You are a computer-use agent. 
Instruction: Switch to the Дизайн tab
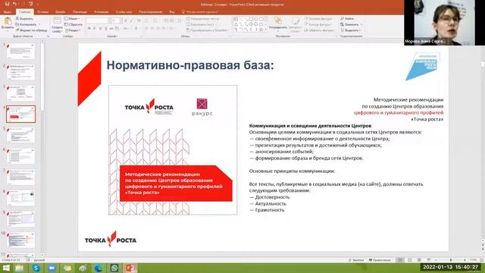pyautogui.click(x=61, y=12)
